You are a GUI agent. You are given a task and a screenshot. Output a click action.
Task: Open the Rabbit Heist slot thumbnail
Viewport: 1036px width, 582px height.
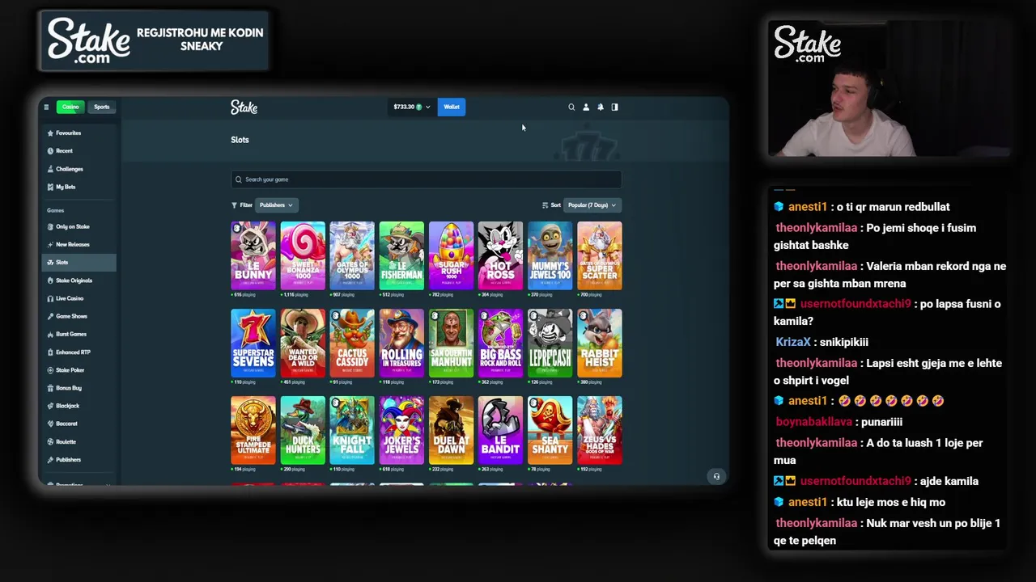coord(600,343)
